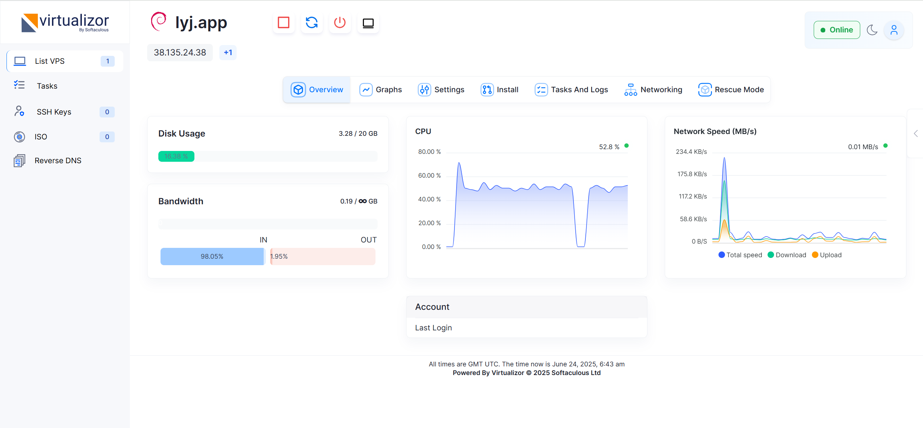
Task: Click the green Online status badge
Action: pos(837,30)
